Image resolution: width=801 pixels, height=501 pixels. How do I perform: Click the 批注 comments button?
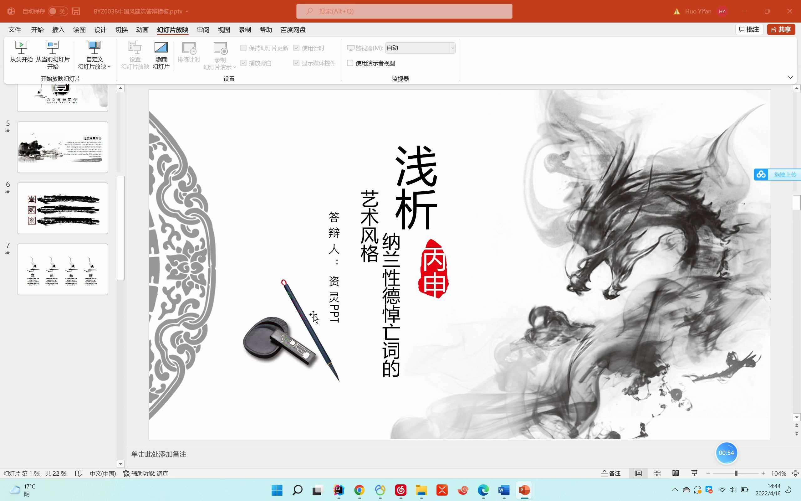click(x=749, y=29)
